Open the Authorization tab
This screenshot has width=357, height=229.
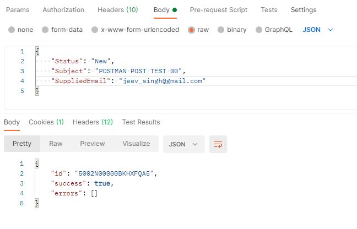pyautogui.click(x=63, y=10)
